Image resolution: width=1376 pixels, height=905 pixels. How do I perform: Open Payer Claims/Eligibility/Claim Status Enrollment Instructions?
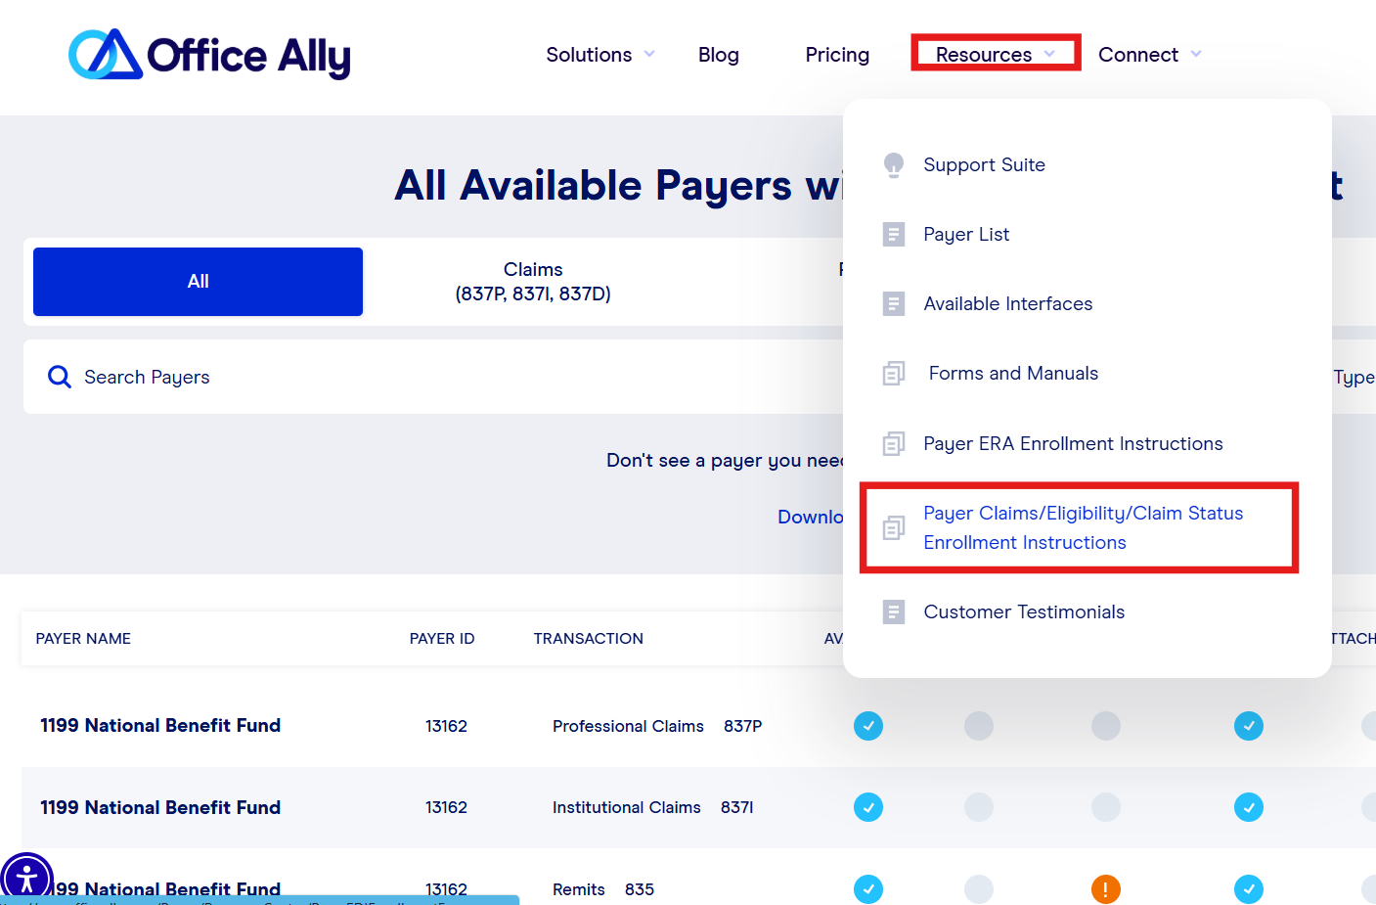1083,527
